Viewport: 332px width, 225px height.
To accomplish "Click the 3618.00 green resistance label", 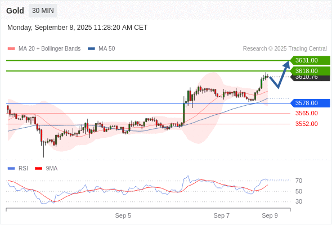I will pyautogui.click(x=310, y=71).
